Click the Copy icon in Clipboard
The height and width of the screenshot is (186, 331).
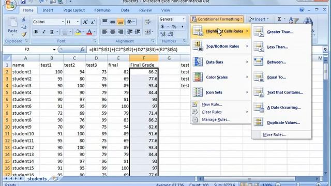pos(24,27)
